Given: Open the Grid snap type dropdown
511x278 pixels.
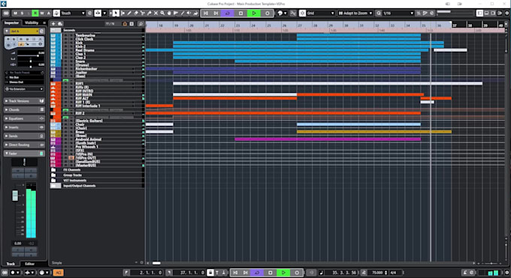Looking at the screenshot, I should coord(320,13).
